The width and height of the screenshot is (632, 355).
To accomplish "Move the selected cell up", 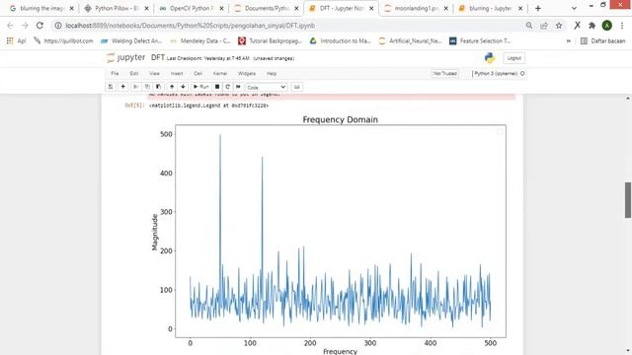I will 172,87.
